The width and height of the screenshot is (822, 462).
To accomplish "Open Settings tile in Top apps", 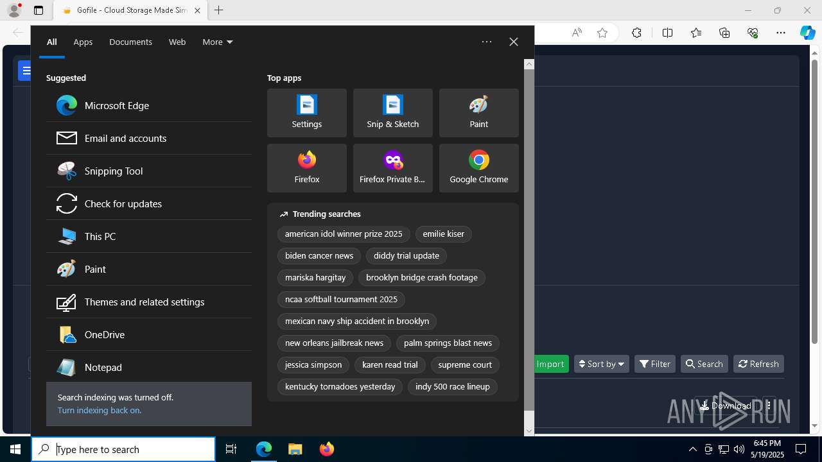I will pyautogui.click(x=307, y=113).
